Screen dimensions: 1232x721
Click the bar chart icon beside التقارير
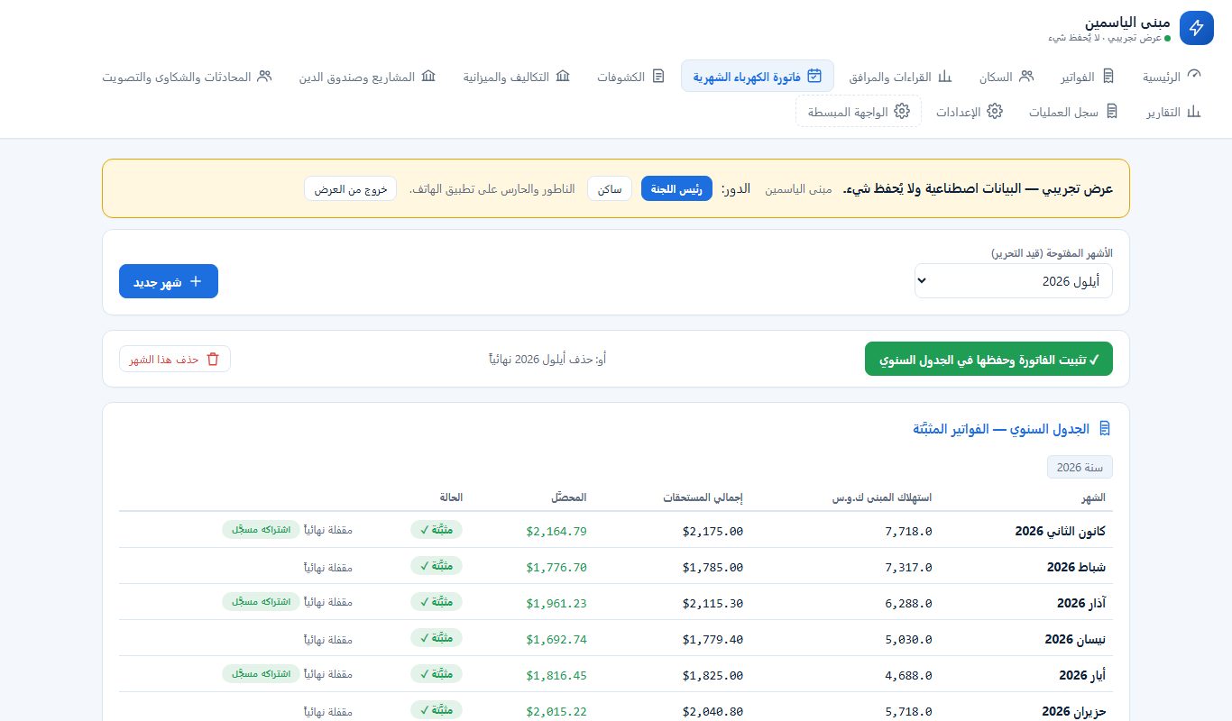click(1195, 112)
